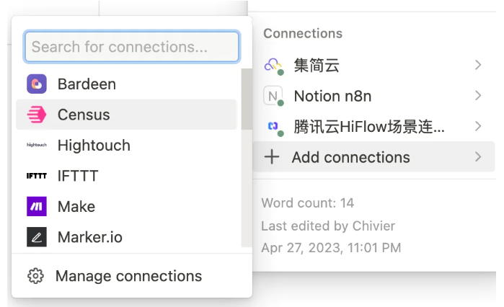Pick IFTTT from the list
This screenshot has width=504, height=307.
[x=127, y=176]
